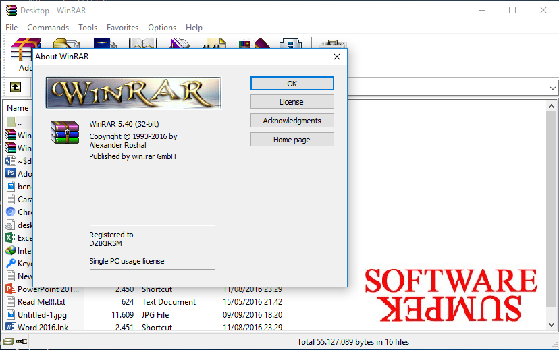
Task: Click the Word 2016.lnk file icon
Action: pos(10,327)
